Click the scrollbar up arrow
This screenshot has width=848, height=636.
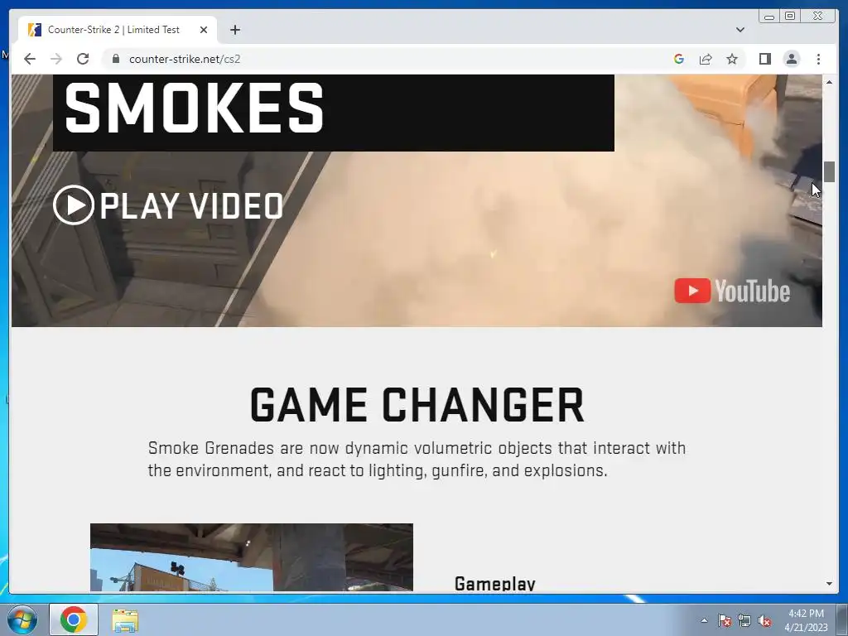pyautogui.click(x=829, y=82)
